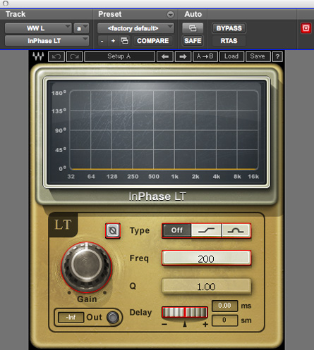Click the 'Gain' label under the knob
This screenshot has width=314, height=350.
click(87, 299)
